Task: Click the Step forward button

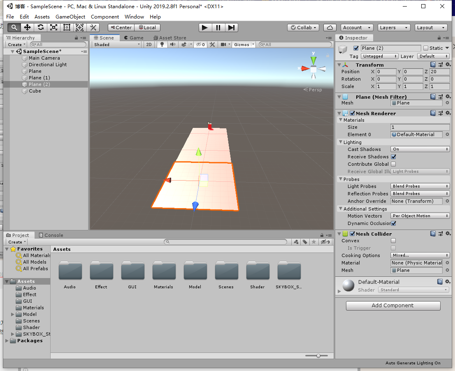Action: point(231,28)
